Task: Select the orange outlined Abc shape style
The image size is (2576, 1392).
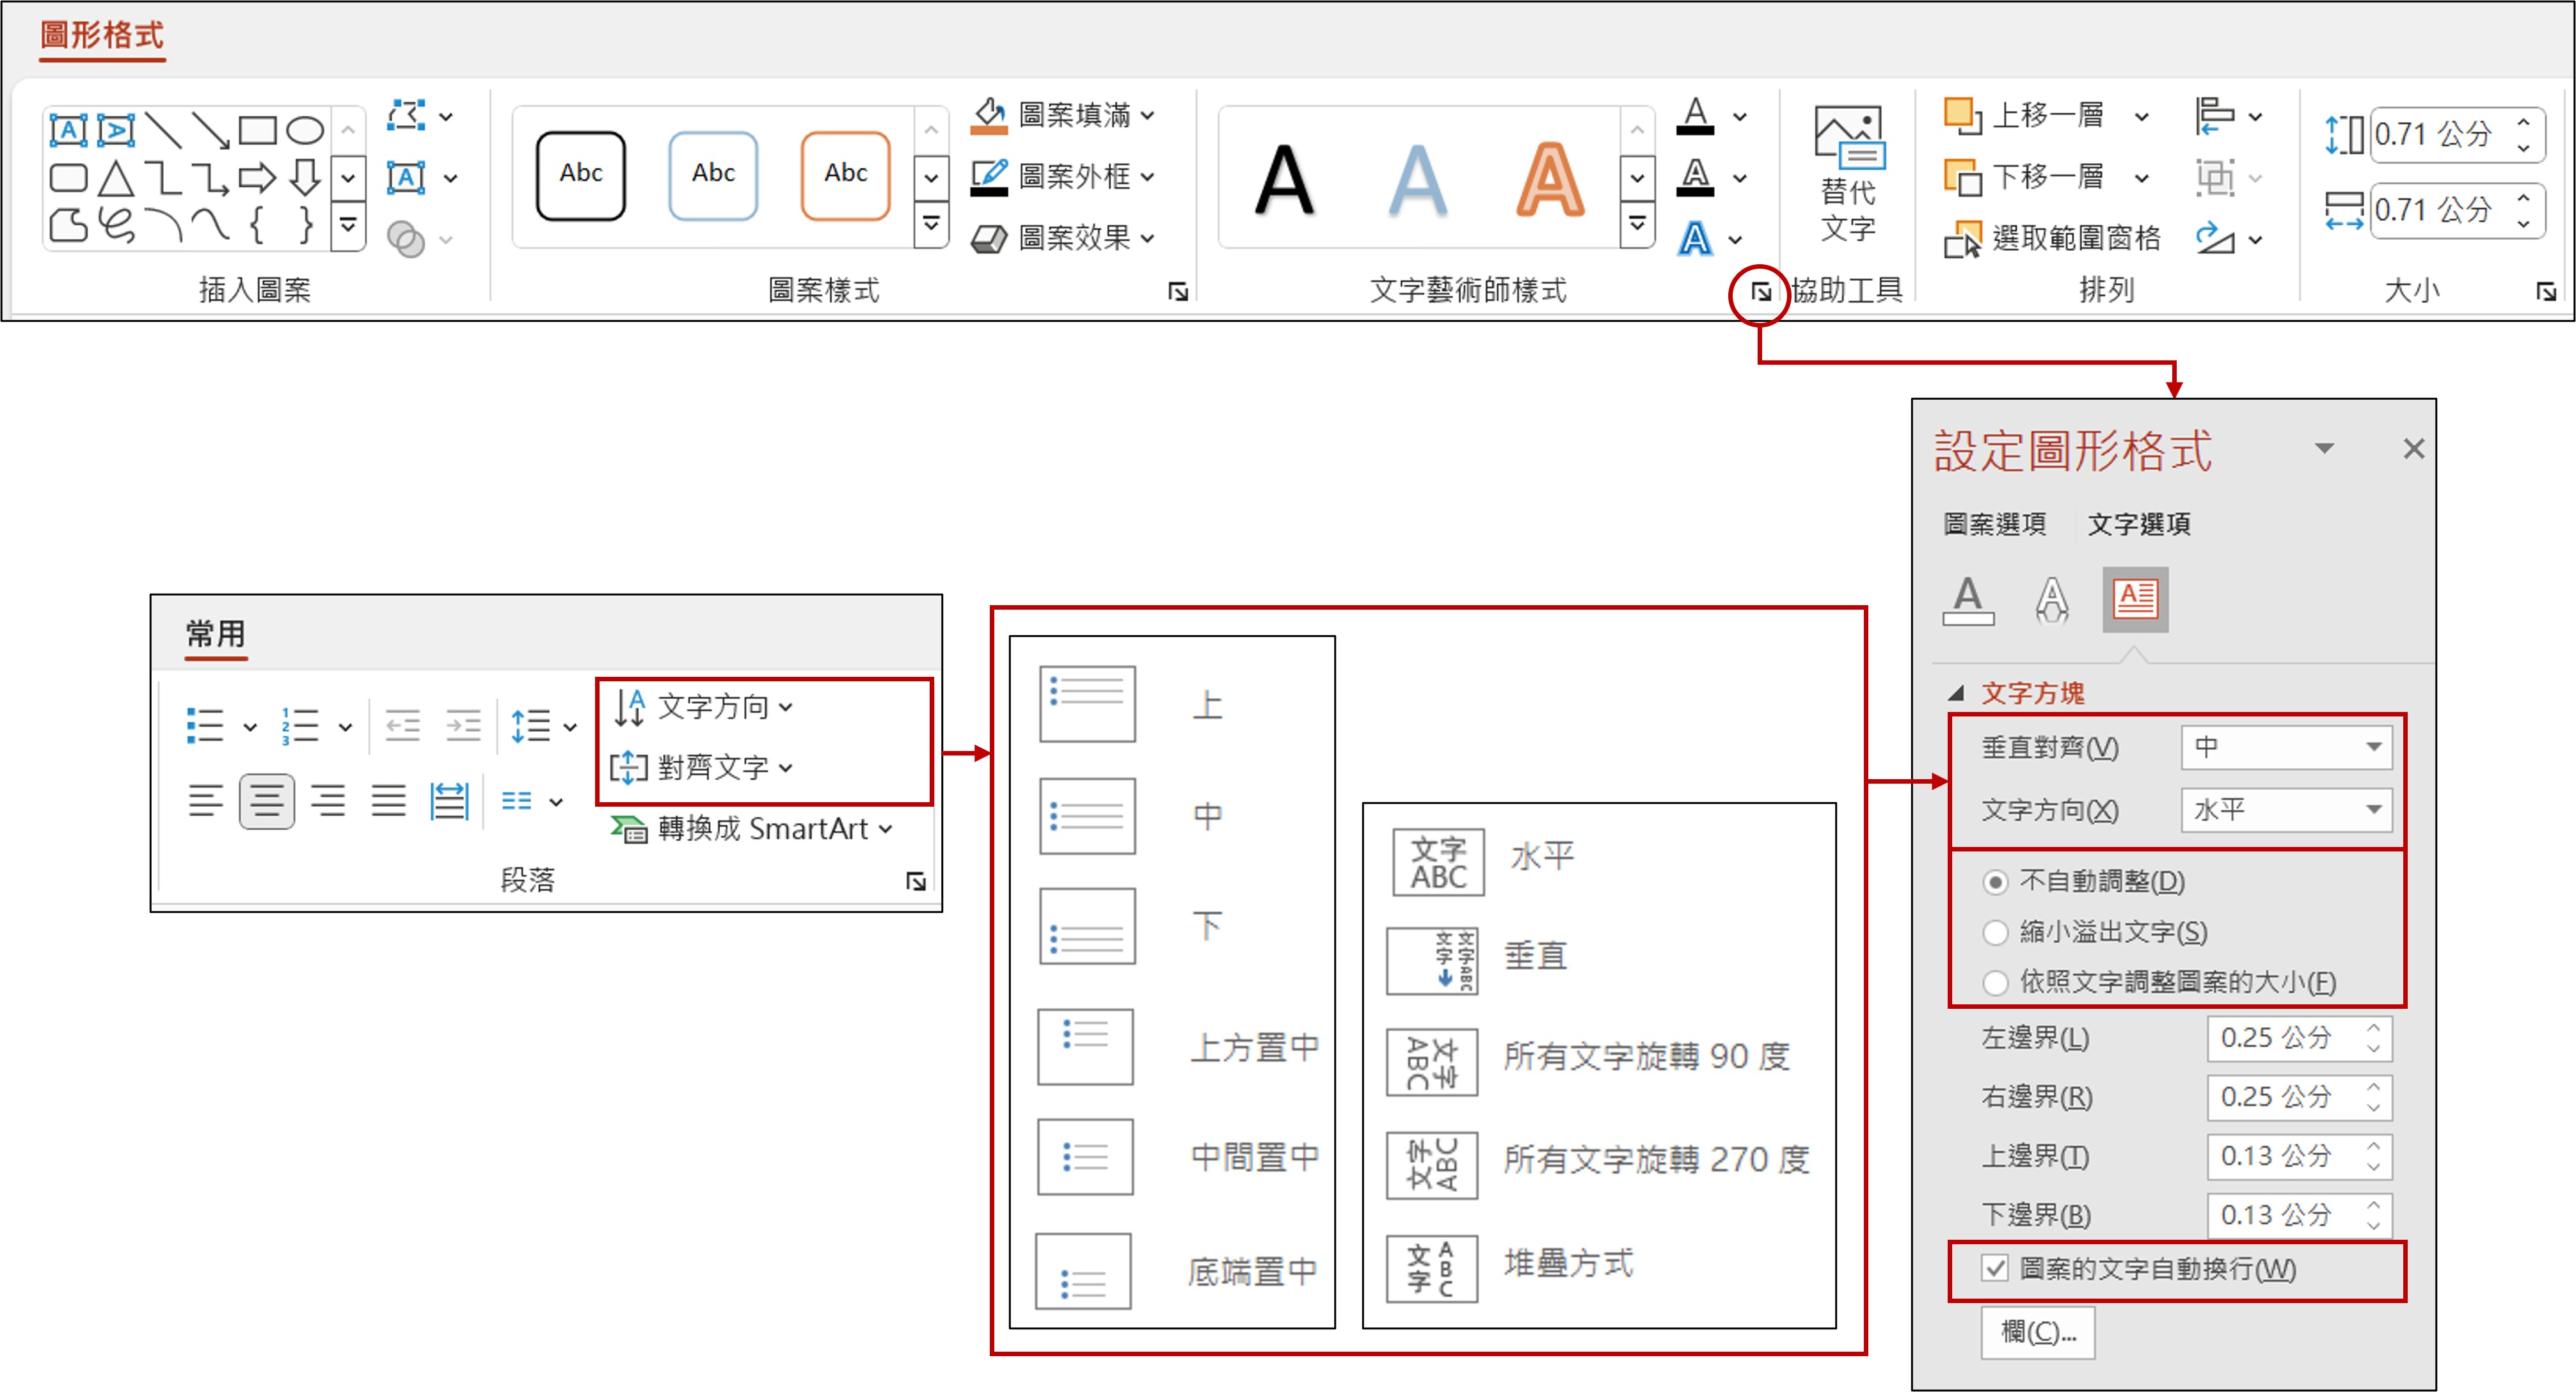Action: tap(845, 175)
